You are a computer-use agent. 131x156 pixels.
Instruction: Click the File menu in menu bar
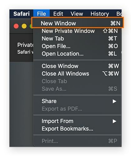point(42,14)
